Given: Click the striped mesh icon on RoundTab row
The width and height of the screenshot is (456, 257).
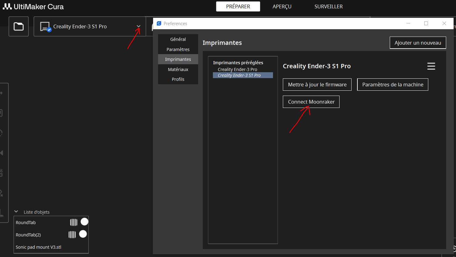Looking at the screenshot, I should coord(74,222).
